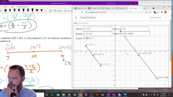Image resolution: width=173 pixels, height=97 pixels.
Task: Select the black pen in OneNote
Action: (x=32, y=11)
